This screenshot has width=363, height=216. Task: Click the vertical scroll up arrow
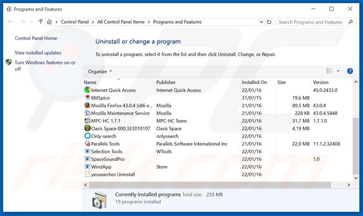(x=356, y=82)
